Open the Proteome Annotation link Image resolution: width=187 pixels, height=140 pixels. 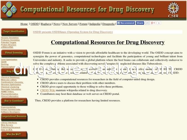pyautogui.click(x=11, y=40)
